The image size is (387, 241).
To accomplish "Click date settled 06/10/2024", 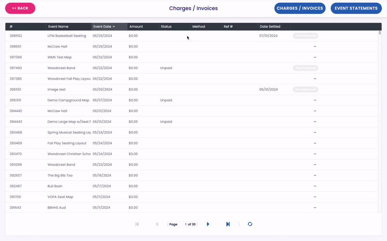I will 268,89.
